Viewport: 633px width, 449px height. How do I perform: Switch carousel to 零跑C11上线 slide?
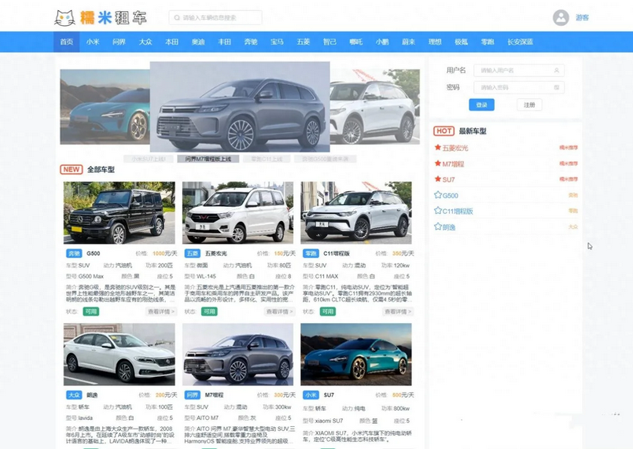pos(267,159)
